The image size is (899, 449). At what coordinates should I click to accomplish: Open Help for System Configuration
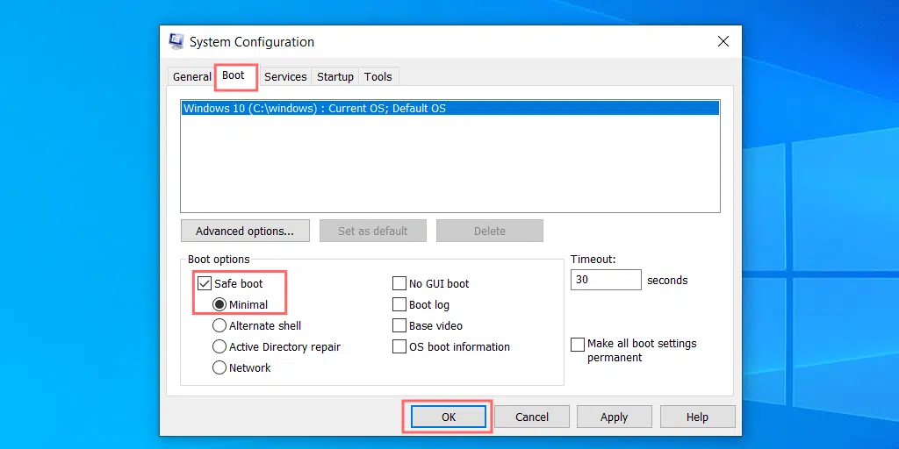(x=697, y=417)
